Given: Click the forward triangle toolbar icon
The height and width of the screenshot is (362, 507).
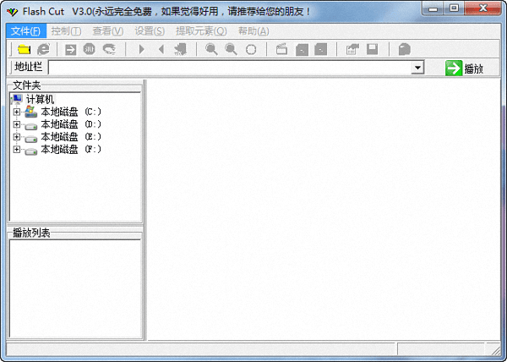Looking at the screenshot, I should (x=142, y=50).
